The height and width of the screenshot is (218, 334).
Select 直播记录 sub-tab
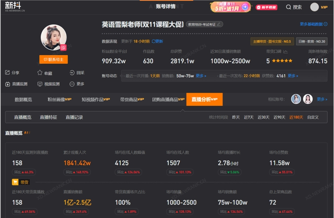click(74, 117)
